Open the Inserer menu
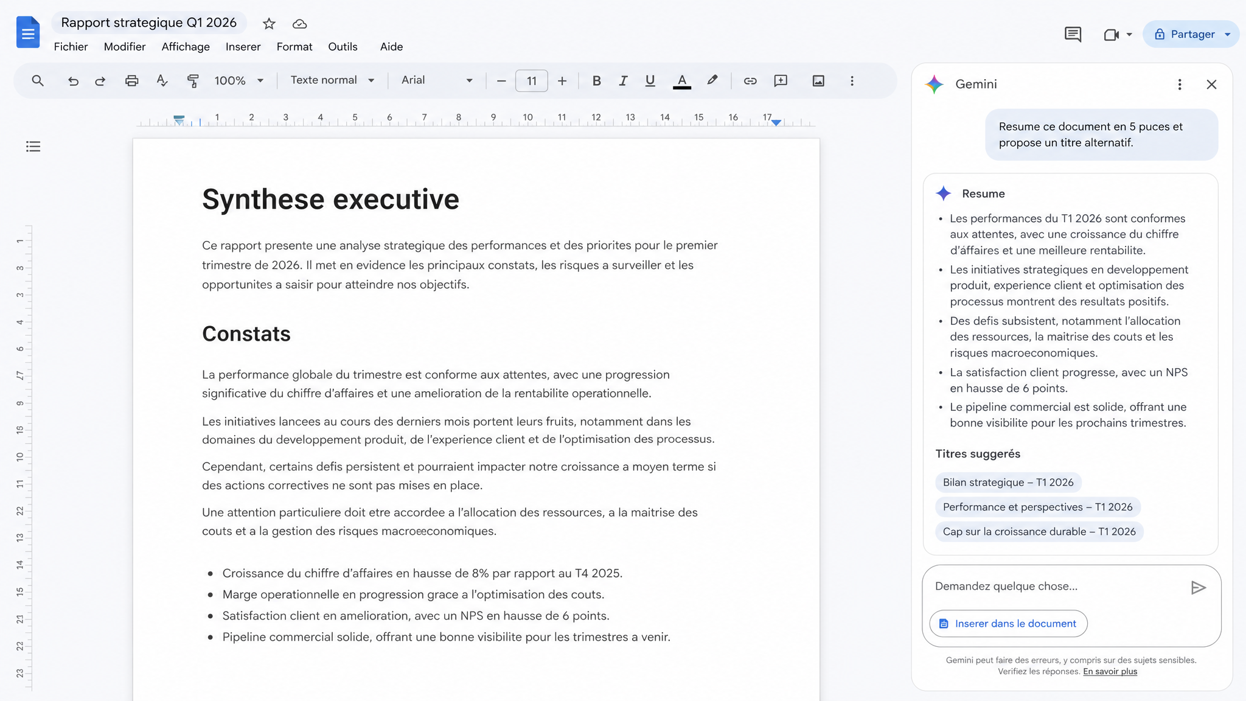Viewport: 1246px width, 701px height. click(x=243, y=47)
